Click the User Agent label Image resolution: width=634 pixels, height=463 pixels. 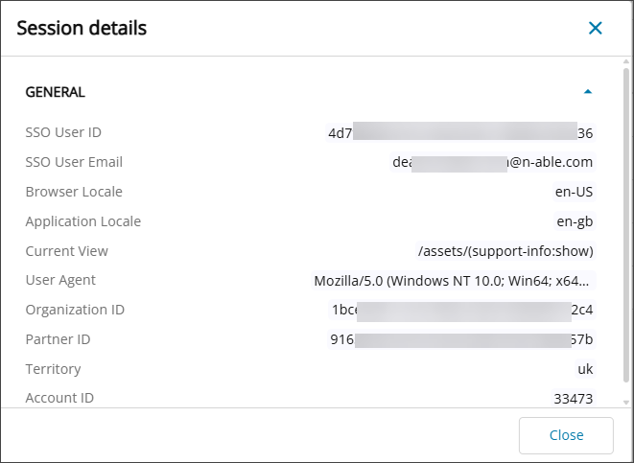[60, 281]
